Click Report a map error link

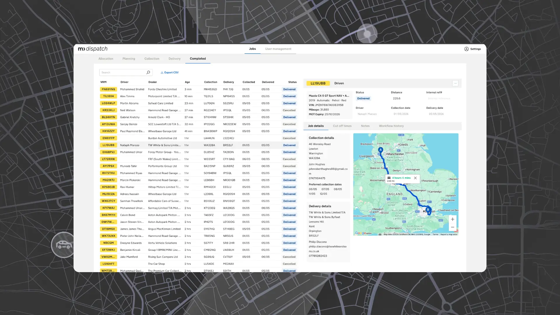coord(449,235)
